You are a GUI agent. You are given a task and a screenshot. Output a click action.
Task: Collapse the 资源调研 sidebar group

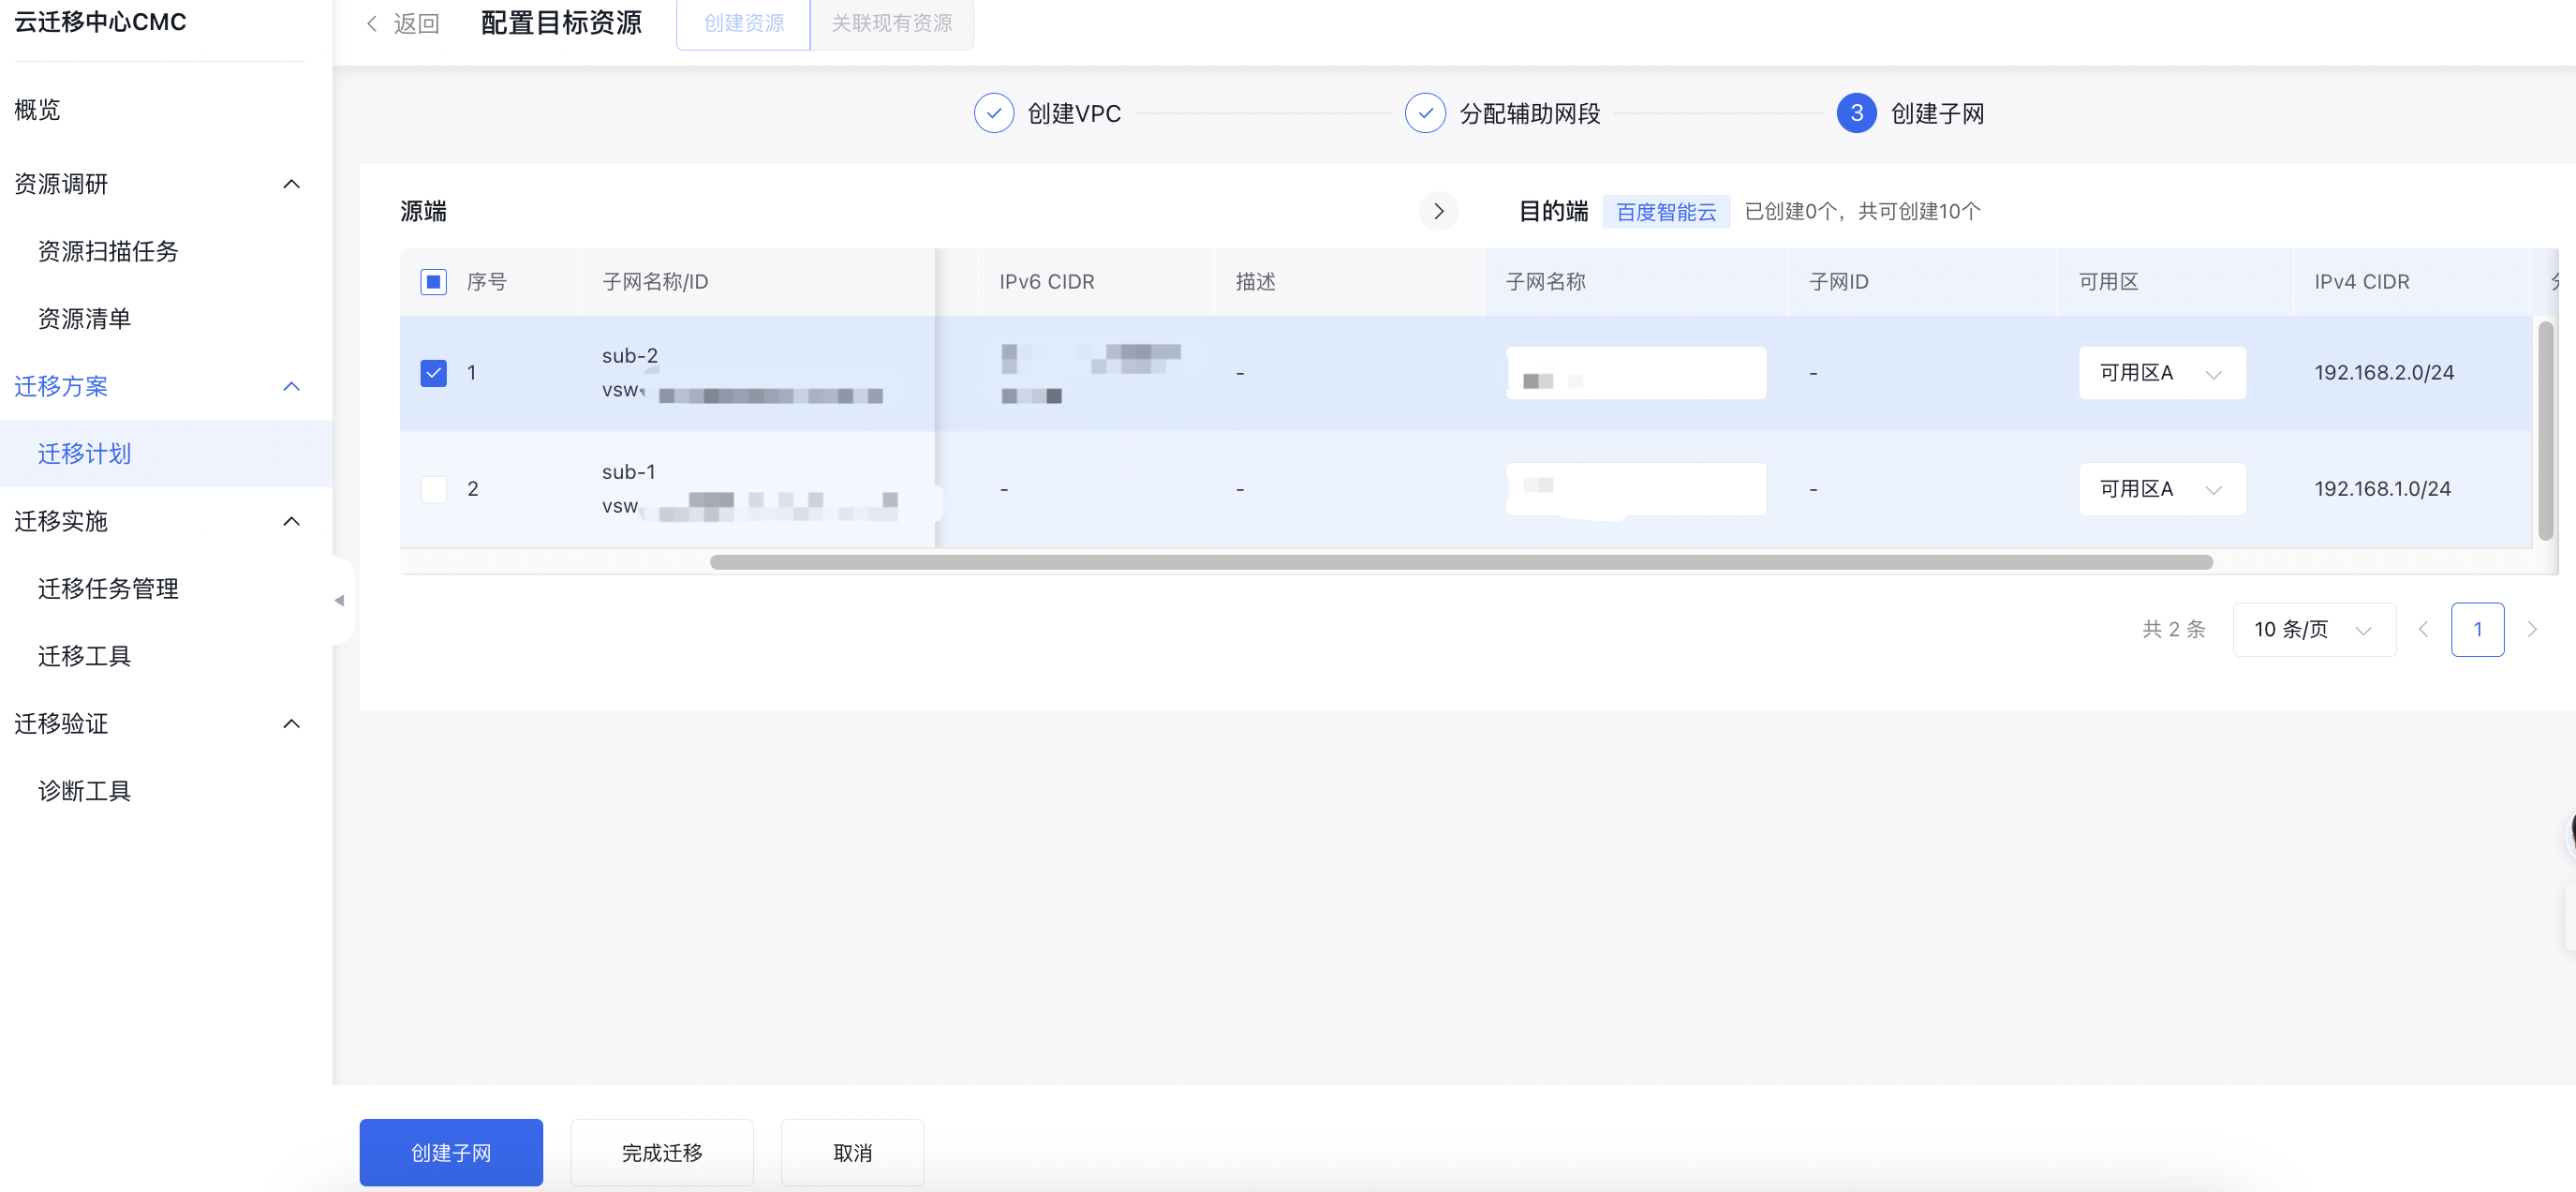point(291,184)
